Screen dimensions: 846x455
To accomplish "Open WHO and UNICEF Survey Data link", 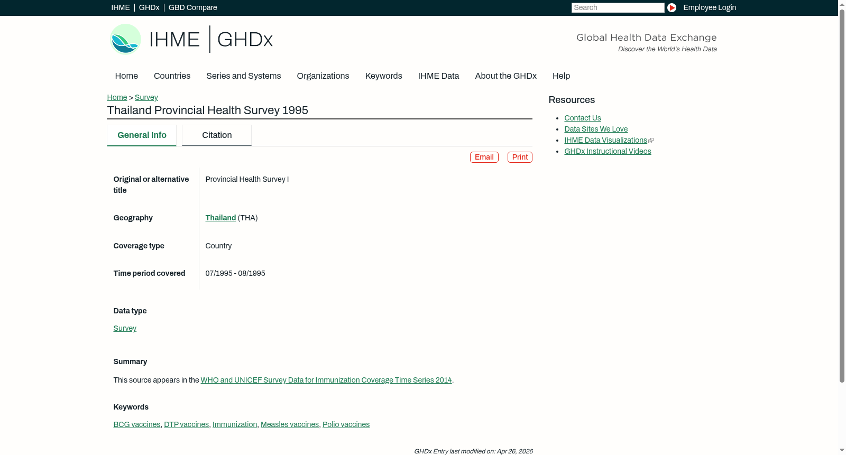I will (326, 380).
